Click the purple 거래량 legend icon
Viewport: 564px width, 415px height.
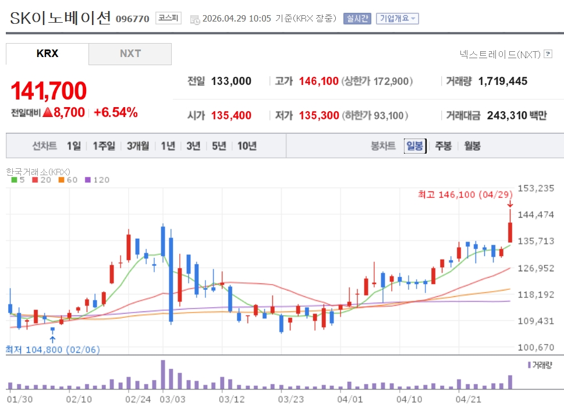(528, 364)
